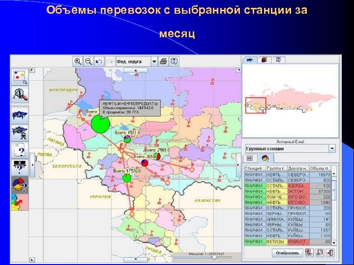Select the pie chart query tool
Image resolution: width=354 pixels, height=265 pixels.
pyautogui.click(x=20, y=185)
